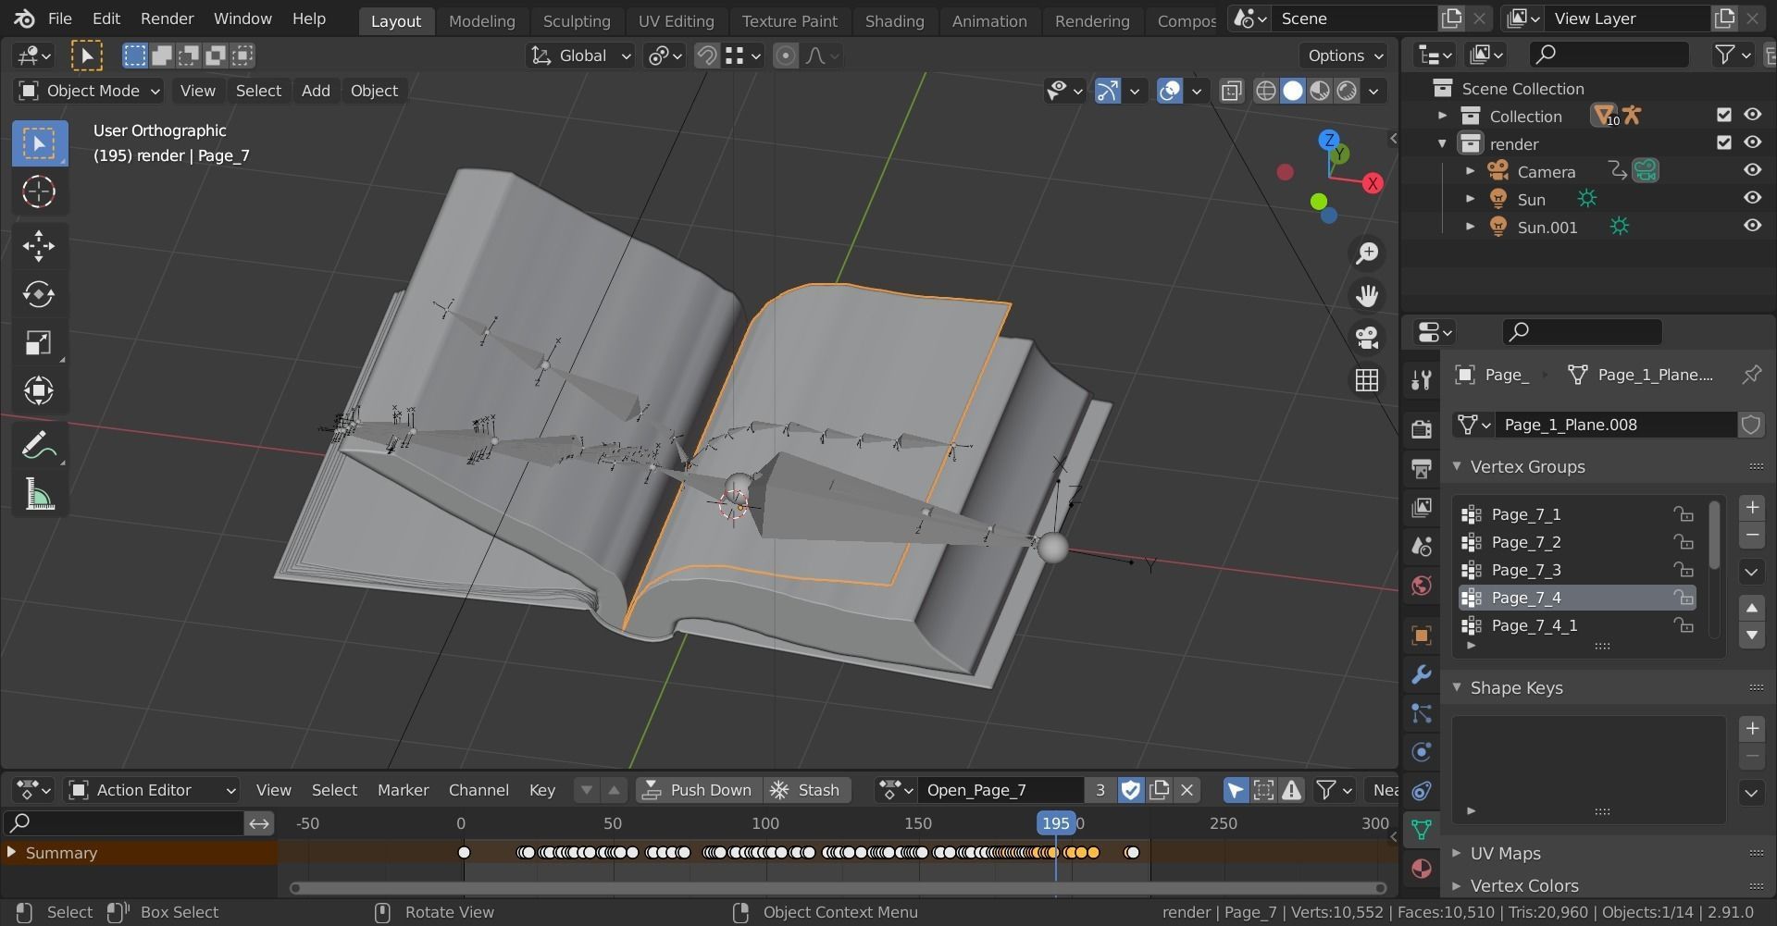Switch orthographic/perspective grid icon
Screen dimensions: 1777x926
[1367, 380]
